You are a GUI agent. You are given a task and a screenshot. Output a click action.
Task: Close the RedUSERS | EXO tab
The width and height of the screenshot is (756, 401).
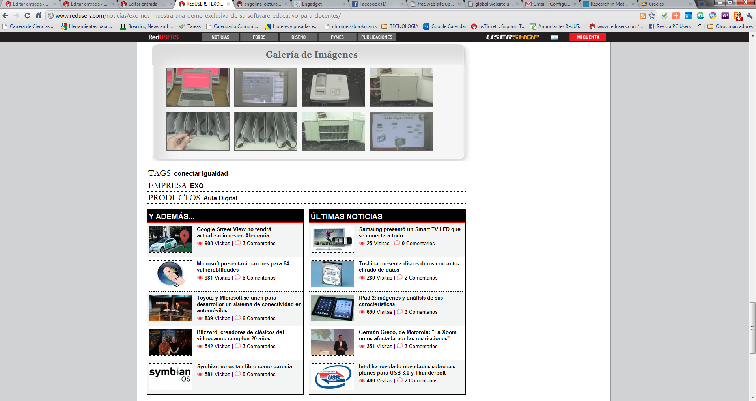click(x=228, y=4)
